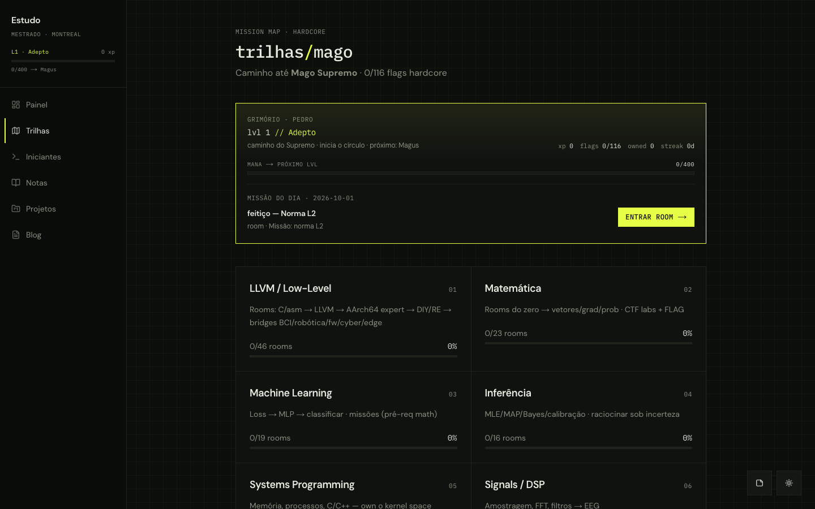The image size is (815, 509).
Task: Open the Machine Learning track card
Action: tap(353, 417)
